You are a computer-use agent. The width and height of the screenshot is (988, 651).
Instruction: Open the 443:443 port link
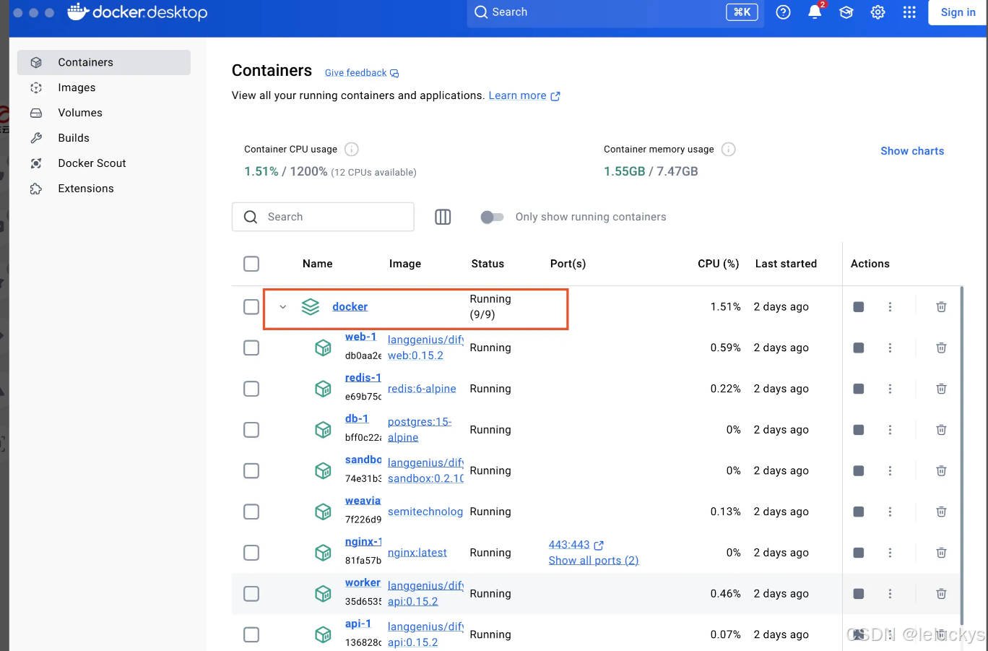[576, 545]
